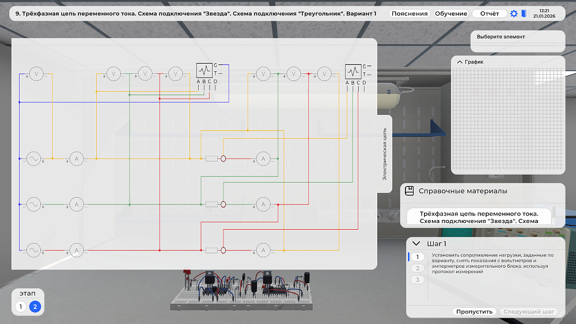This screenshot has height=324, width=576.
Task: Open the Отчёт tab
Action: pos(490,14)
